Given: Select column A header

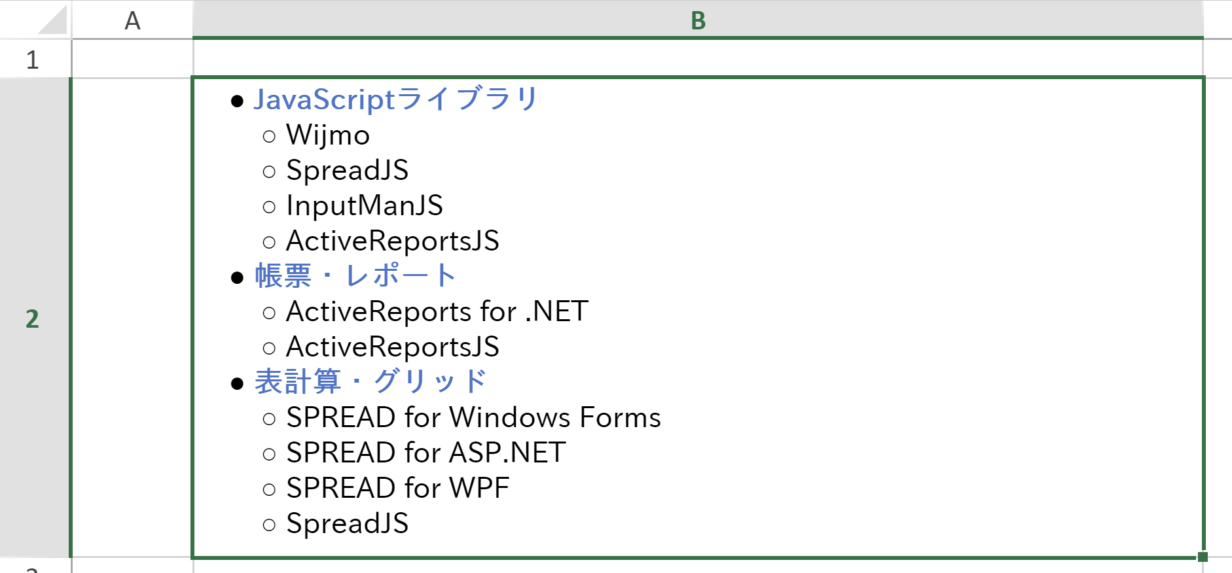Looking at the screenshot, I should coord(132,20).
